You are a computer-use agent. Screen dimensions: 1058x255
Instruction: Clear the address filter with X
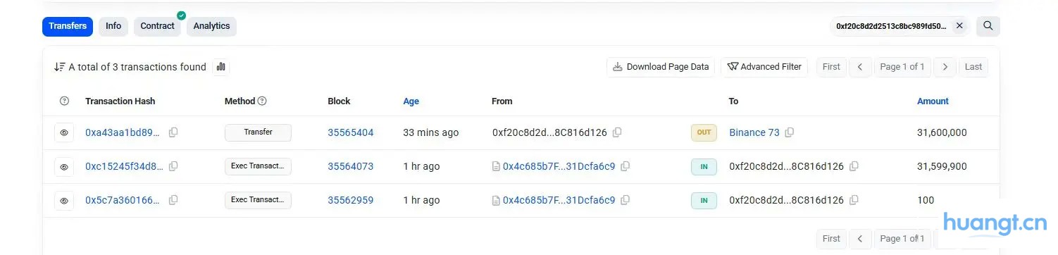pyautogui.click(x=959, y=26)
